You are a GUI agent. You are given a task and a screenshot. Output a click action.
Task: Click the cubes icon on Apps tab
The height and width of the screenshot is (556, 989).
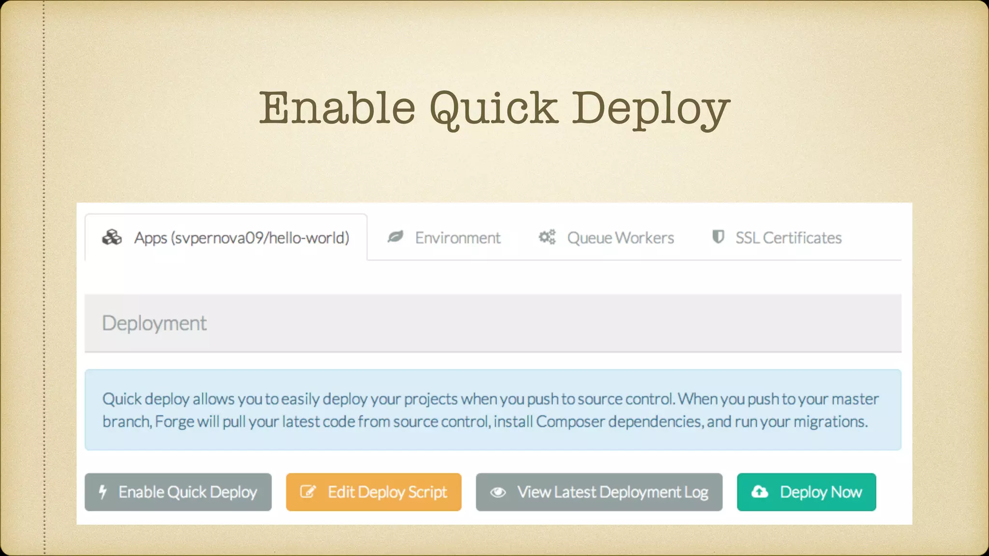(112, 237)
